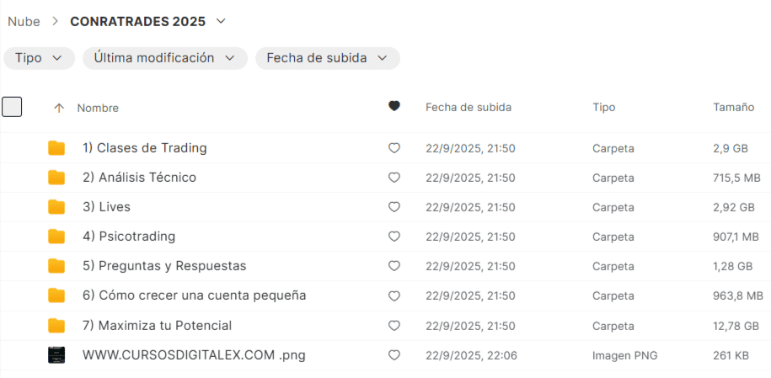The width and height of the screenshot is (771, 378).
Task: Click the Lives folder icon
Action: (56, 207)
